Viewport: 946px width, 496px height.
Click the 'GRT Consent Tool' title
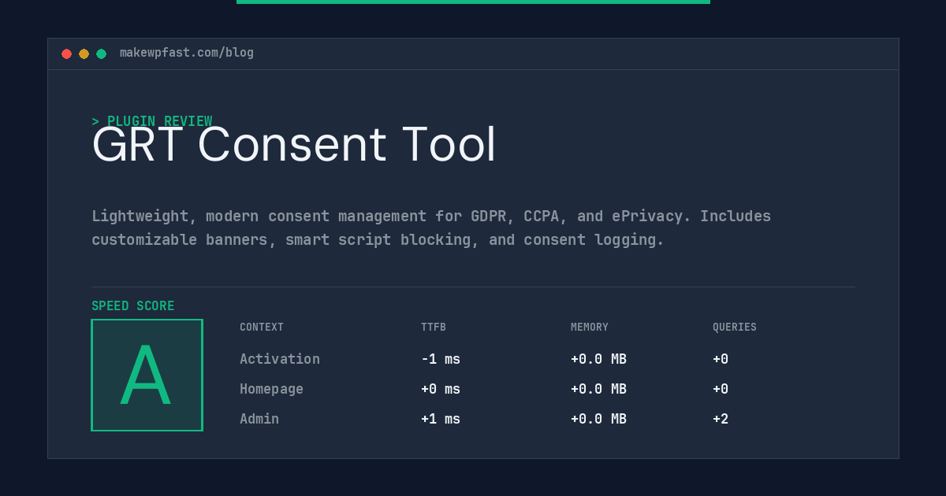click(x=294, y=145)
